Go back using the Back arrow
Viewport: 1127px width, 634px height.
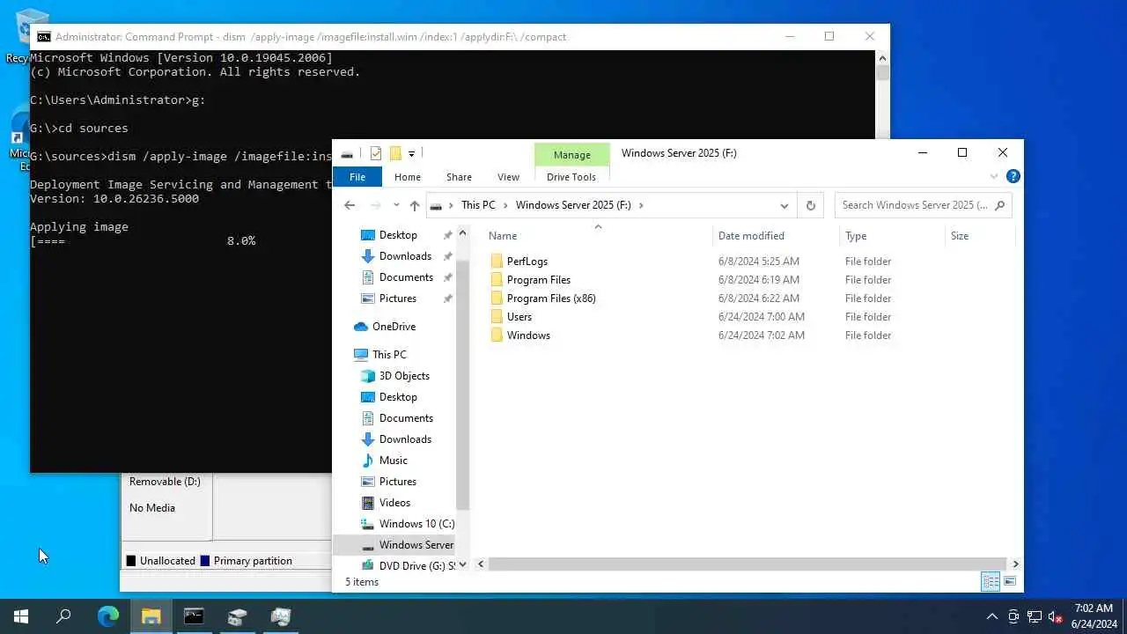pyautogui.click(x=350, y=205)
